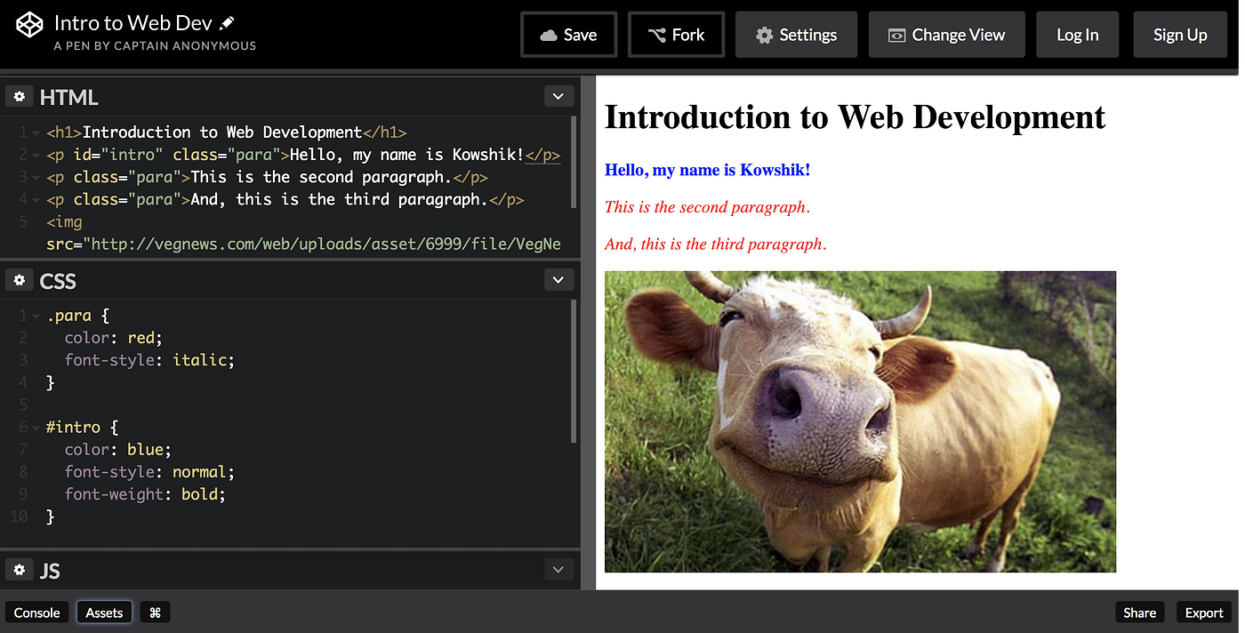The height and width of the screenshot is (633, 1245).
Task: Expand the JS panel dropdown chevron
Action: (x=558, y=569)
